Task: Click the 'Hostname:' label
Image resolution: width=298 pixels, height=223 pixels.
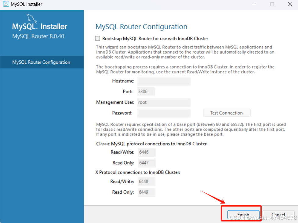Action: [x=123, y=81]
